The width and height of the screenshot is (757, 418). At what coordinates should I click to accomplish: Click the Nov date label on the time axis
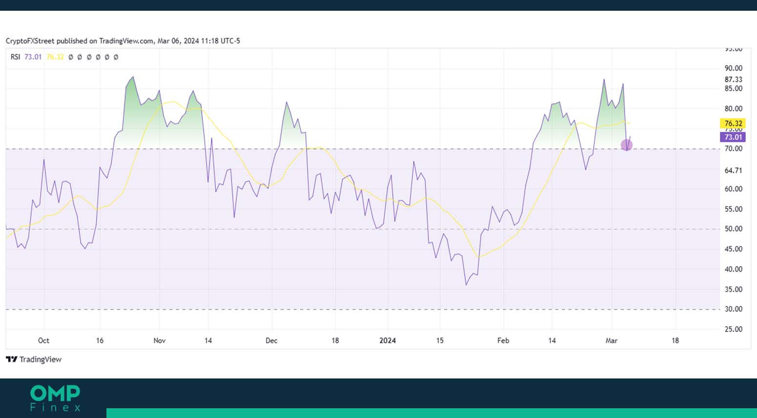159,340
